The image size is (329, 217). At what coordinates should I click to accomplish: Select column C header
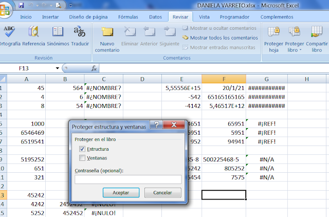tap(104, 79)
